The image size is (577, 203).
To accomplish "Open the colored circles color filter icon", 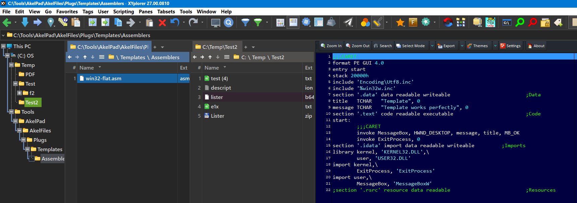I will 365,22.
